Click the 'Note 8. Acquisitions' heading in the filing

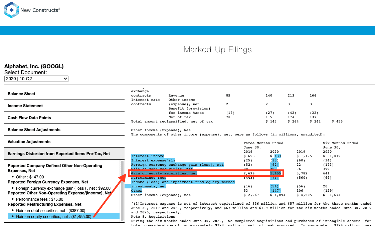[153, 216]
